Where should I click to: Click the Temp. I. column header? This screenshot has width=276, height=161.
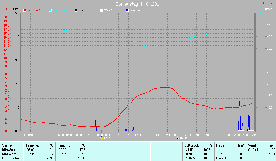(x=63, y=145)
